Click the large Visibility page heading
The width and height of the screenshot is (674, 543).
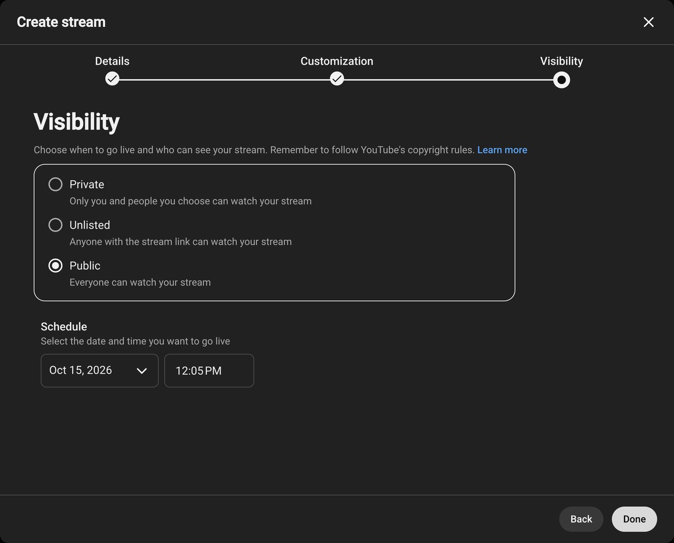coord(77,122)
